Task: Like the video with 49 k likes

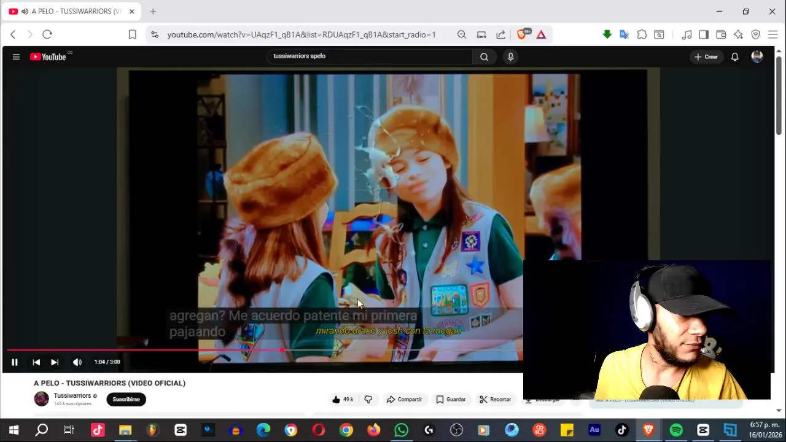Action: (343, 400)
